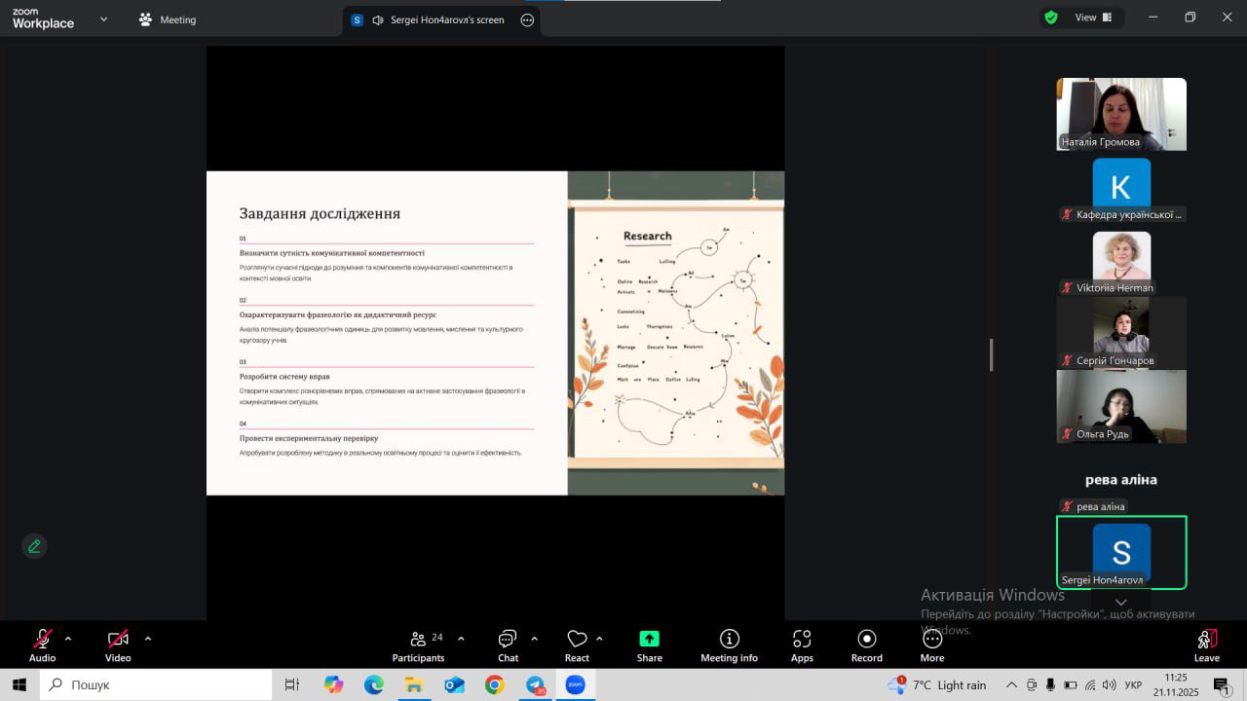Viewport: 1247px width, 701px height.
Task: Start recording with Record button
Action: [866, 645]
